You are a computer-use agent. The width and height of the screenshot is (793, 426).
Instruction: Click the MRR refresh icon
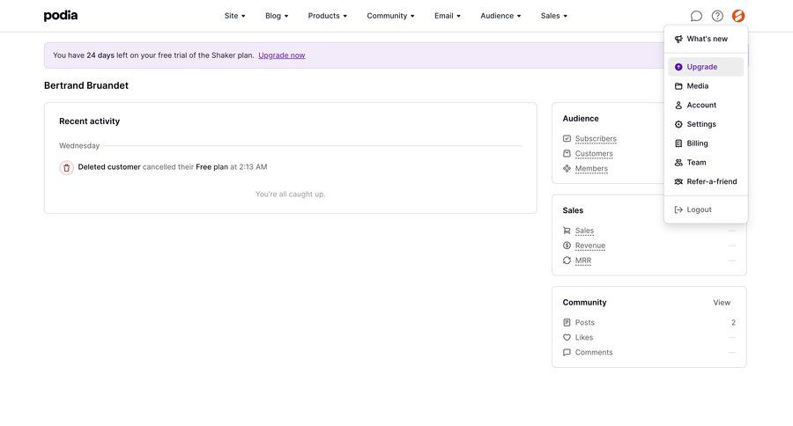coord(567,261)
